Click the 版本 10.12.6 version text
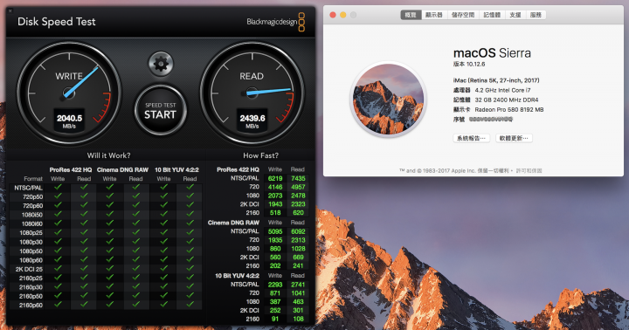The width and height of the screenshot is (629, 330). 469,64
